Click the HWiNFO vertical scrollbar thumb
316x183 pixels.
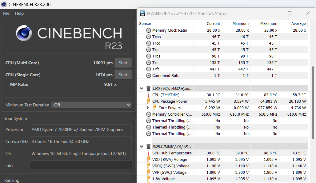tap(313, 103)
